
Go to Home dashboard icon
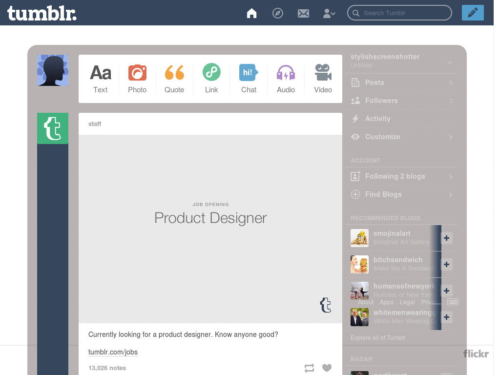click(x=251, y=13)
